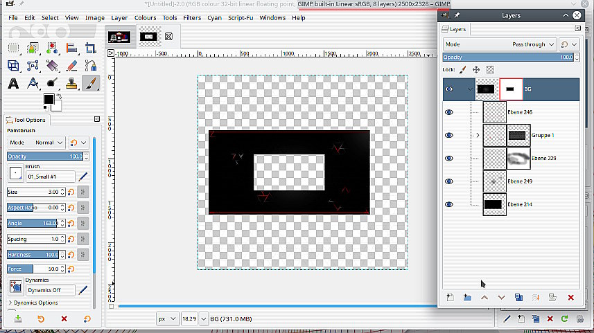Open the Script-Fu menu

(x=241, y=17)
